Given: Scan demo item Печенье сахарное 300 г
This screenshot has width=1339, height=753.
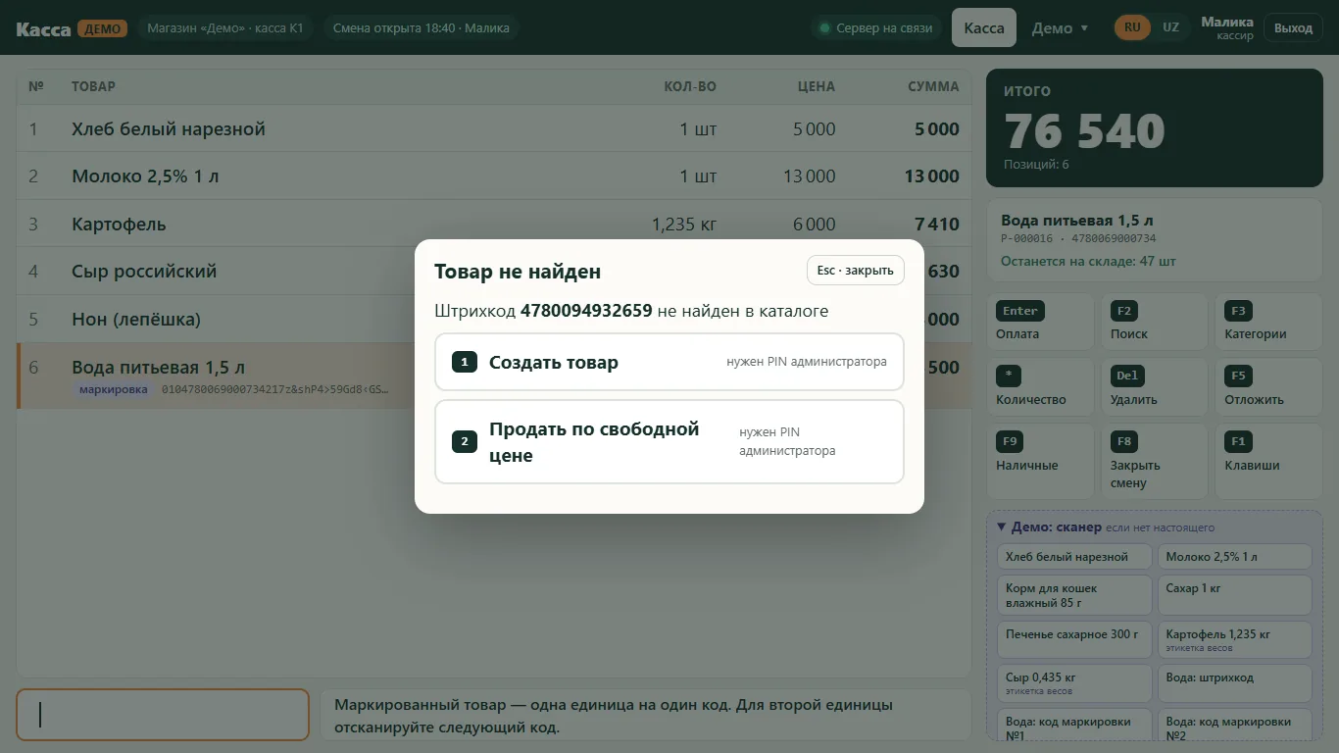Looking at the screenshot, I should point(1074,640).
